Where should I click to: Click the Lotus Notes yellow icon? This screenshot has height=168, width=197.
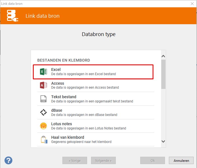click(x=43, y=126)
